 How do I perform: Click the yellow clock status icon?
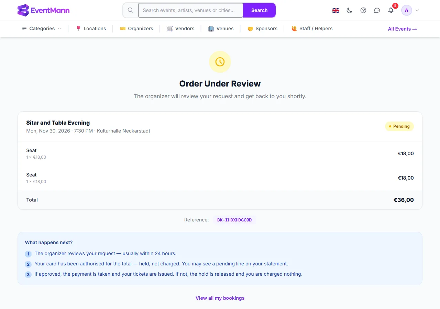(x=220, y=62)
